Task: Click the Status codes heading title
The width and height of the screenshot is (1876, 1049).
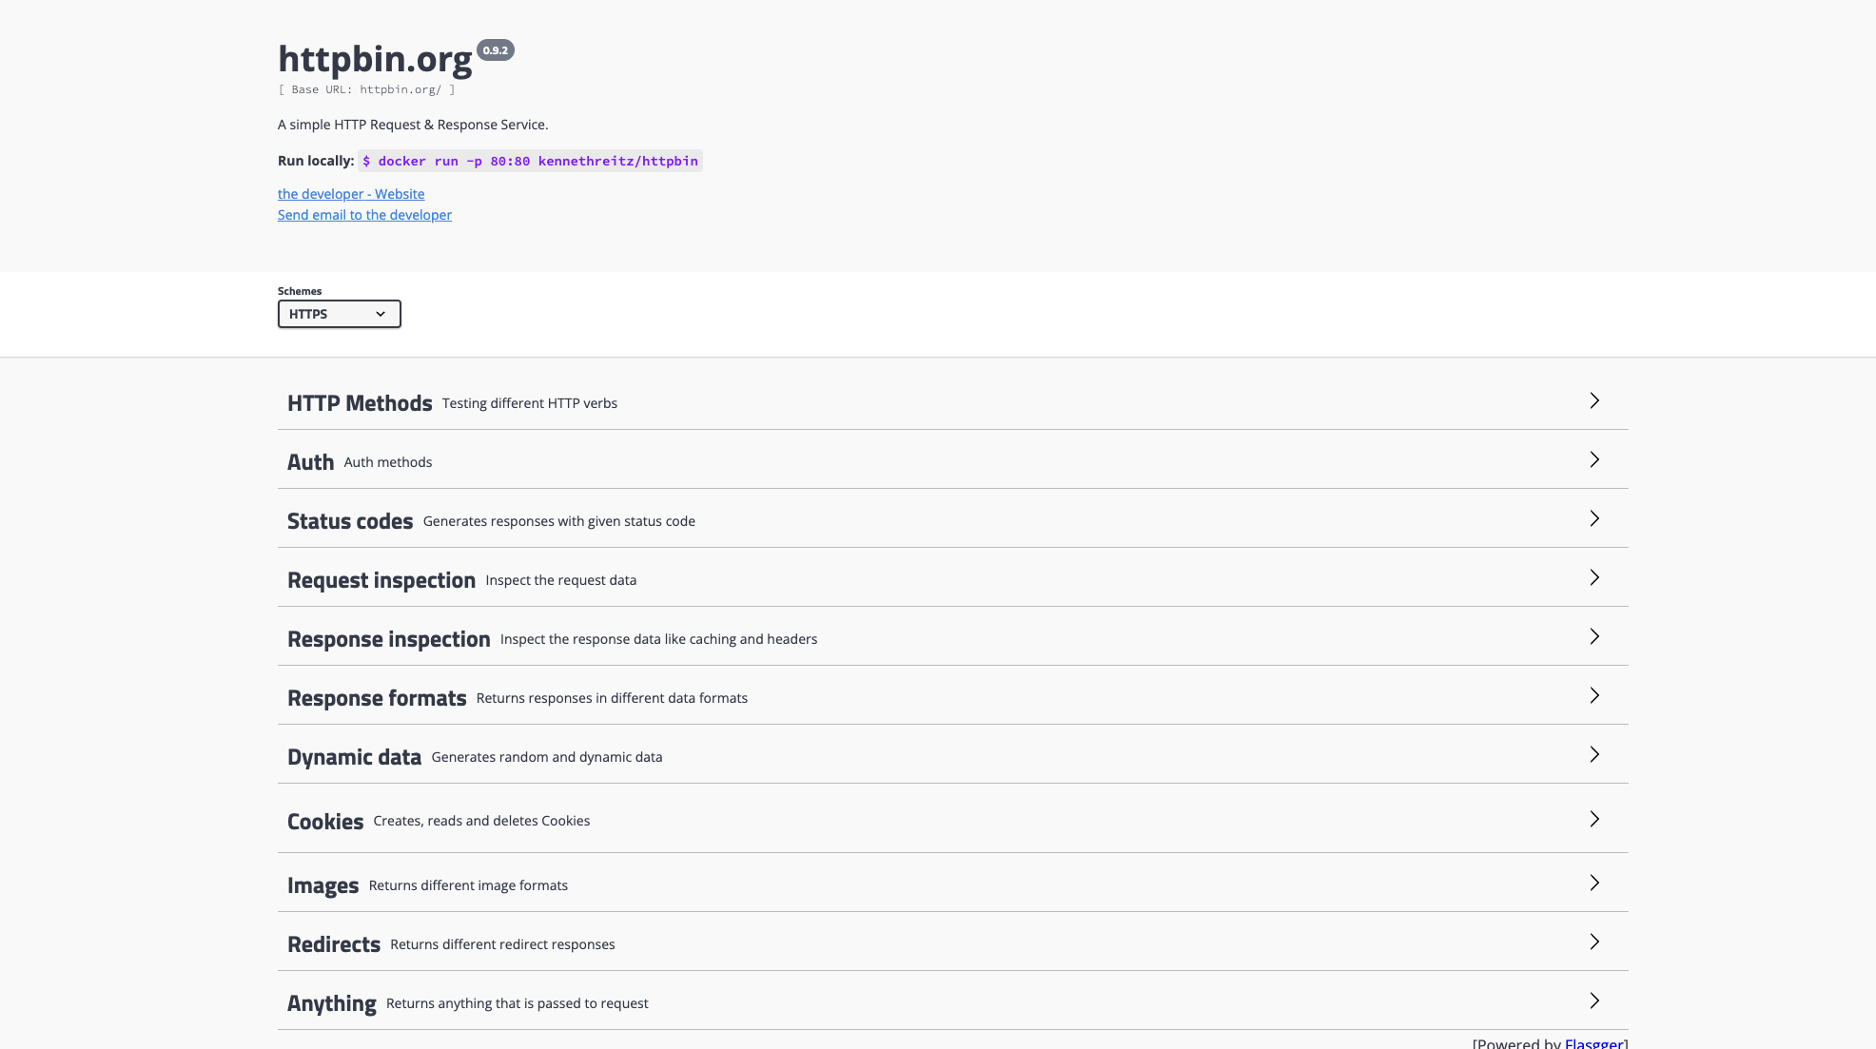Action: (350, 521)
